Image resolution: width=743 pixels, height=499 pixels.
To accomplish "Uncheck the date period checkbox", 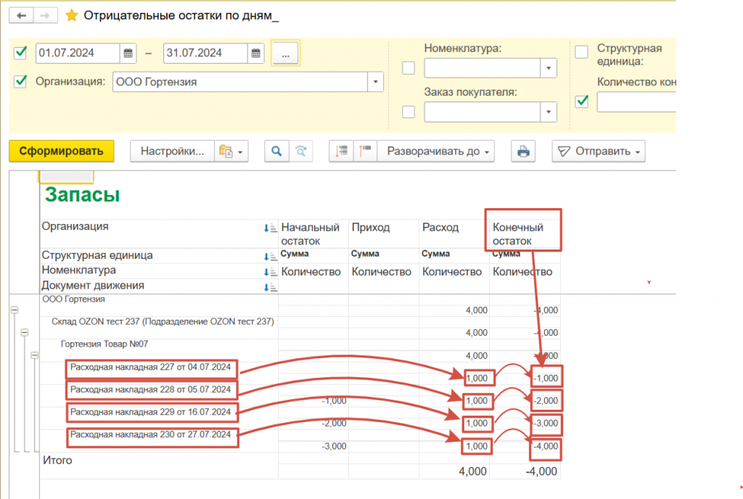I will point(21,52).
